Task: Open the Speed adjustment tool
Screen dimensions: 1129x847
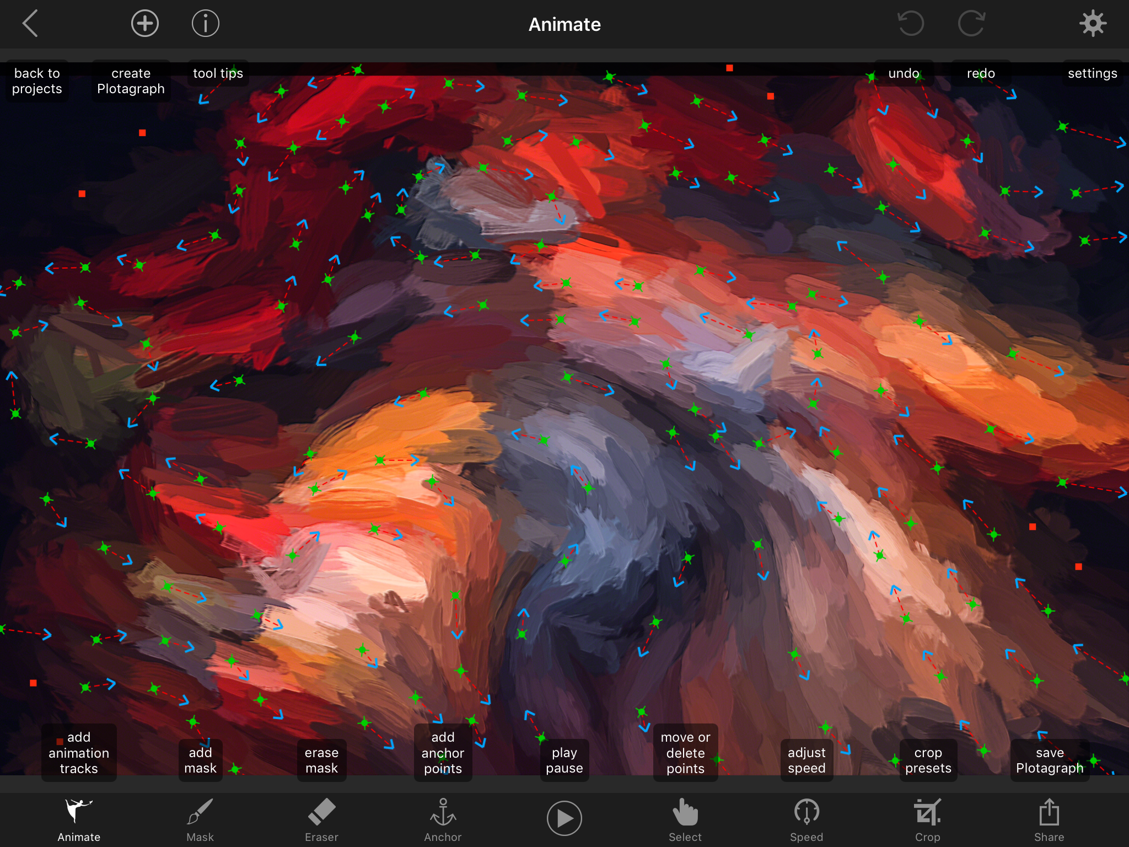Action: click(x=807, y=820)
